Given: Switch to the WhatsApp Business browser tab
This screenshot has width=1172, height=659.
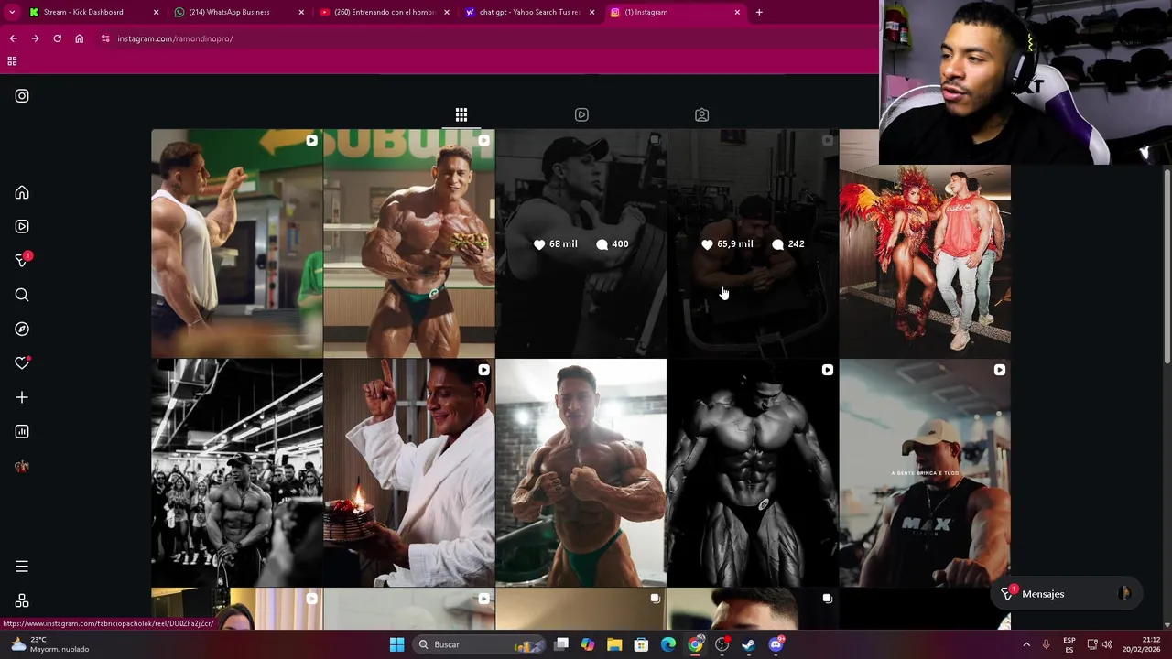Looking at the screenshot, I should pyautogui.click(x=240, y=12).
